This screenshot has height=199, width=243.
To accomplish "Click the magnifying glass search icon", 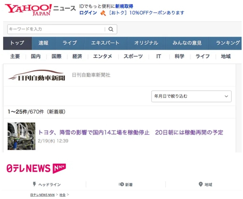I will [111, 29].
